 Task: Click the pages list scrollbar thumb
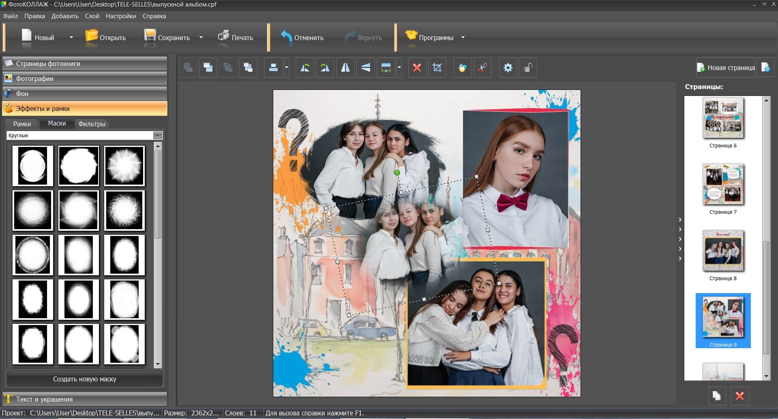click(766, 298)
